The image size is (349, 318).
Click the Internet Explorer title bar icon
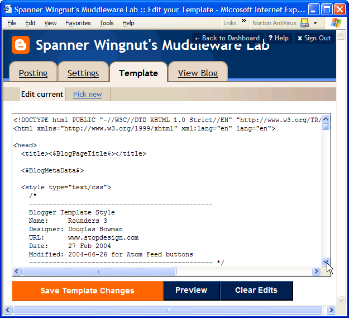8,9
